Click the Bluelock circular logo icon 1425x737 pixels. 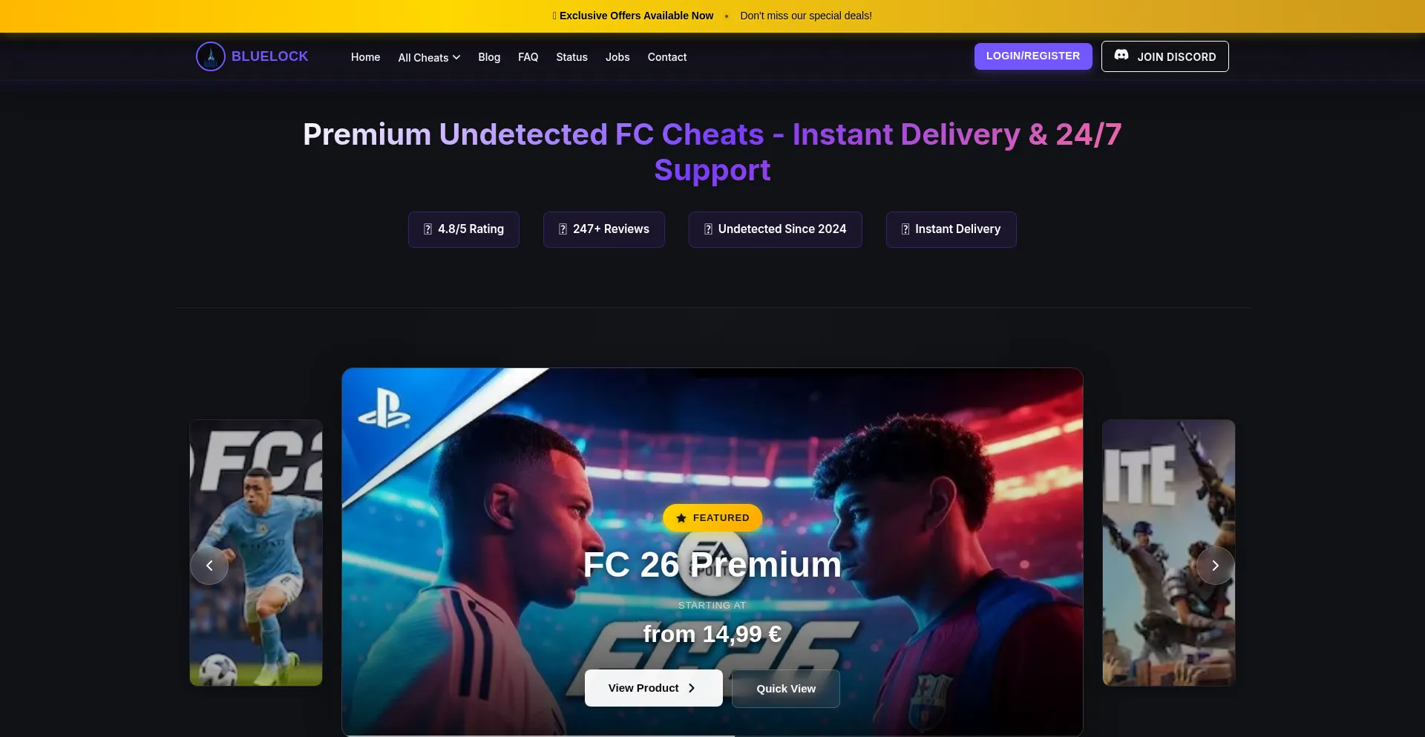(x=211, y=56)
